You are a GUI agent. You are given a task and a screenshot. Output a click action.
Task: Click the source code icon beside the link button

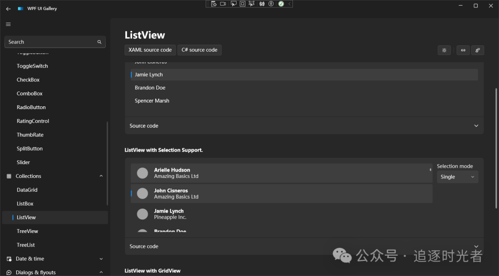pos(478,50)
